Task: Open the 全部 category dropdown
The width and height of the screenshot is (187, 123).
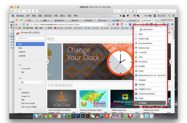Action: point(31,82)
